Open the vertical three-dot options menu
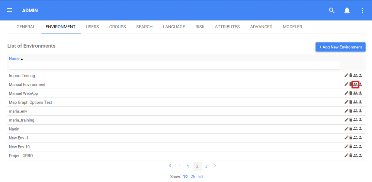Viewport: 372px width, 182px height. click(x=362, y=10)
